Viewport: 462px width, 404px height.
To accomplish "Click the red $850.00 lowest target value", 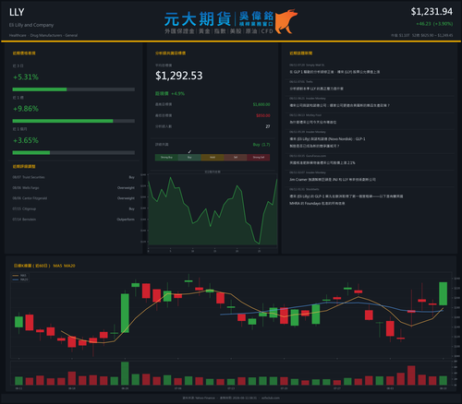I will pos(263,115).
